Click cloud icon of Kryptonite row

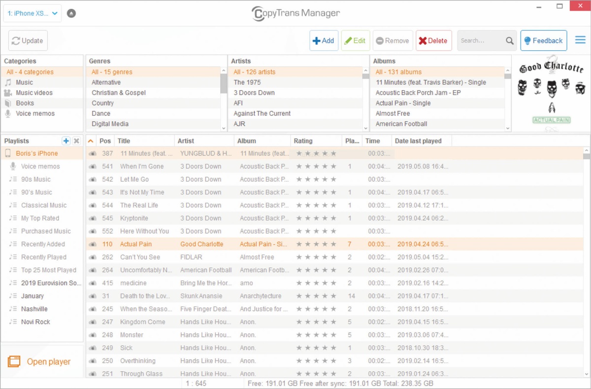(92, 218)
